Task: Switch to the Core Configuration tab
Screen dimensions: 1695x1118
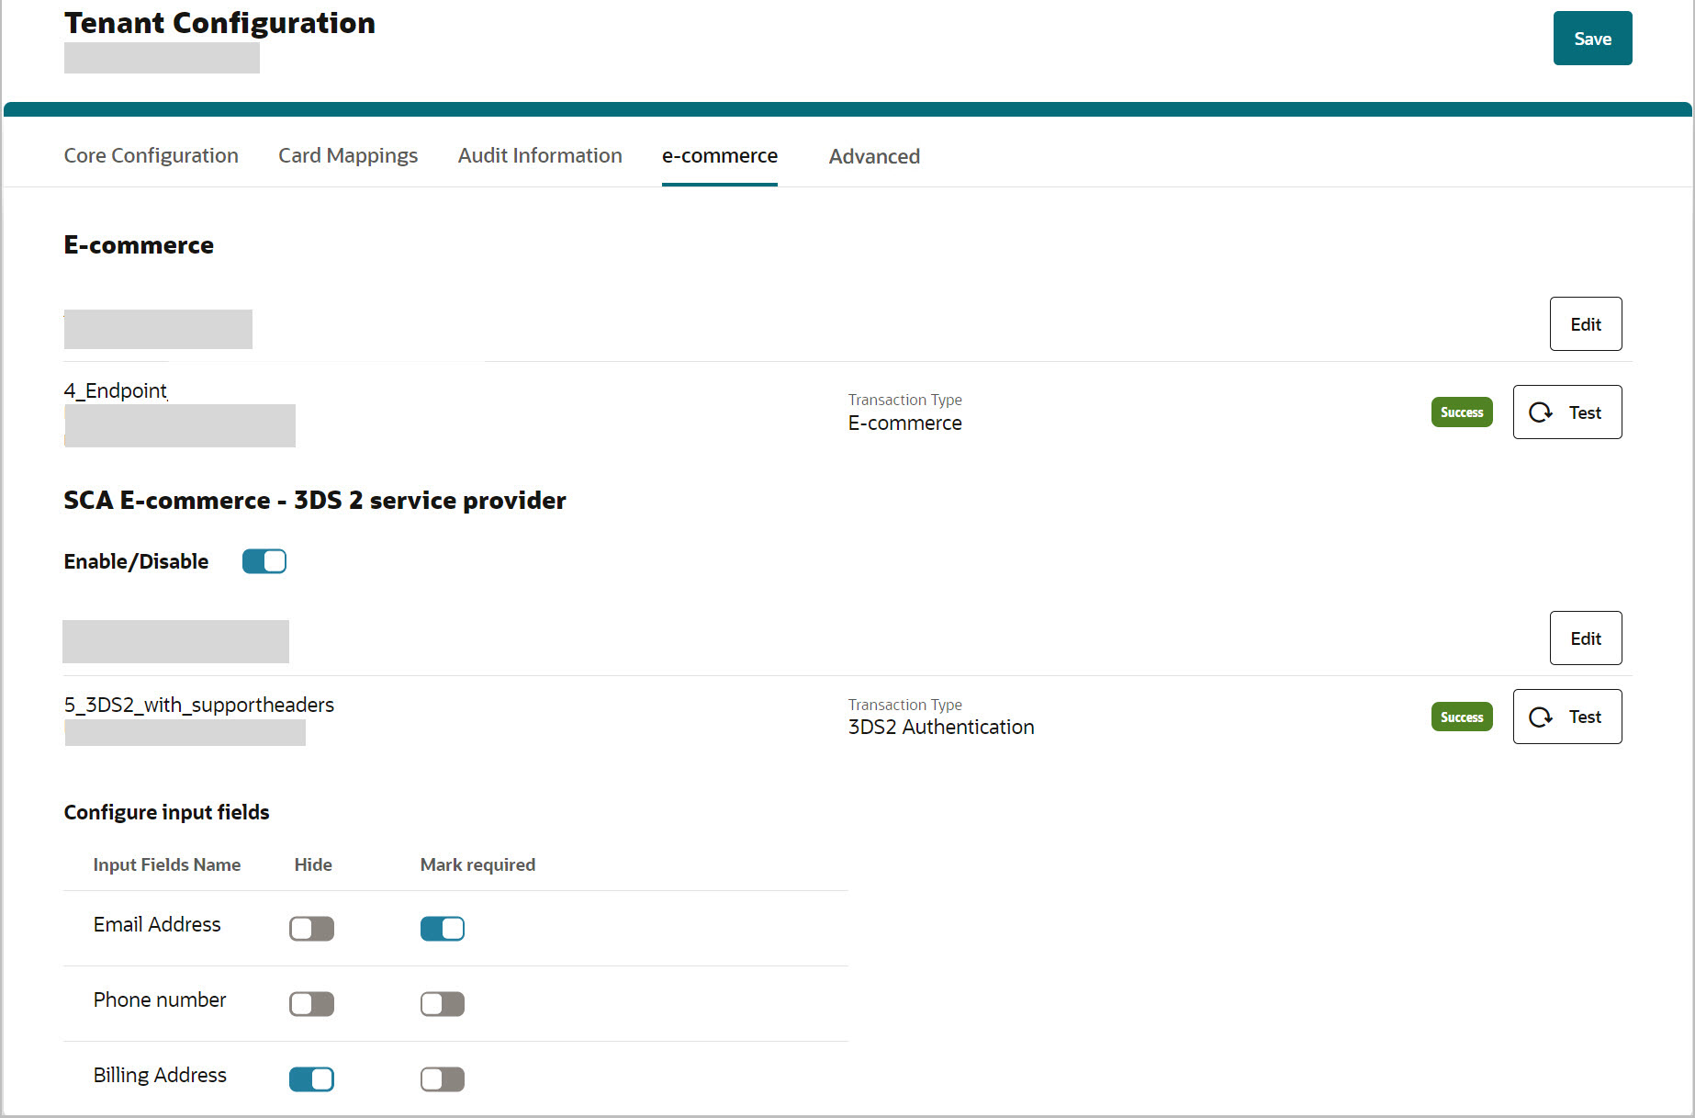Action: click(x=151, y=155)
